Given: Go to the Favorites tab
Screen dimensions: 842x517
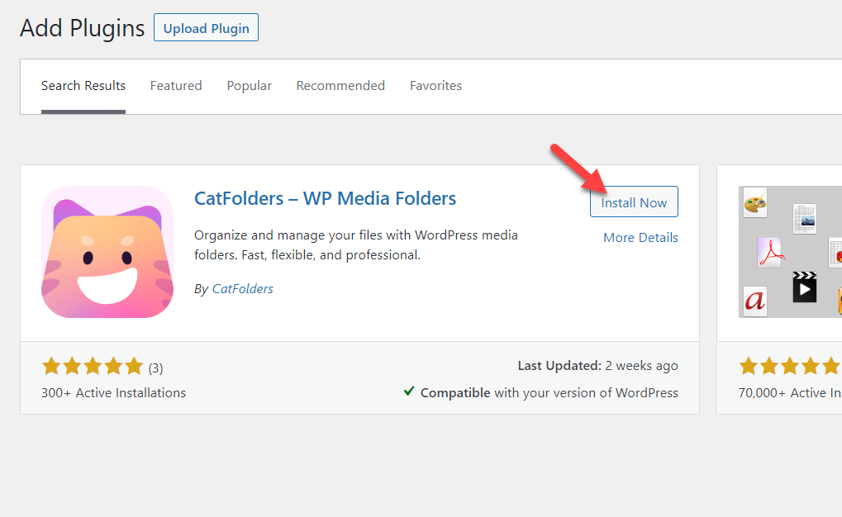Looking at the screenshot, I should tap(435, 85).
